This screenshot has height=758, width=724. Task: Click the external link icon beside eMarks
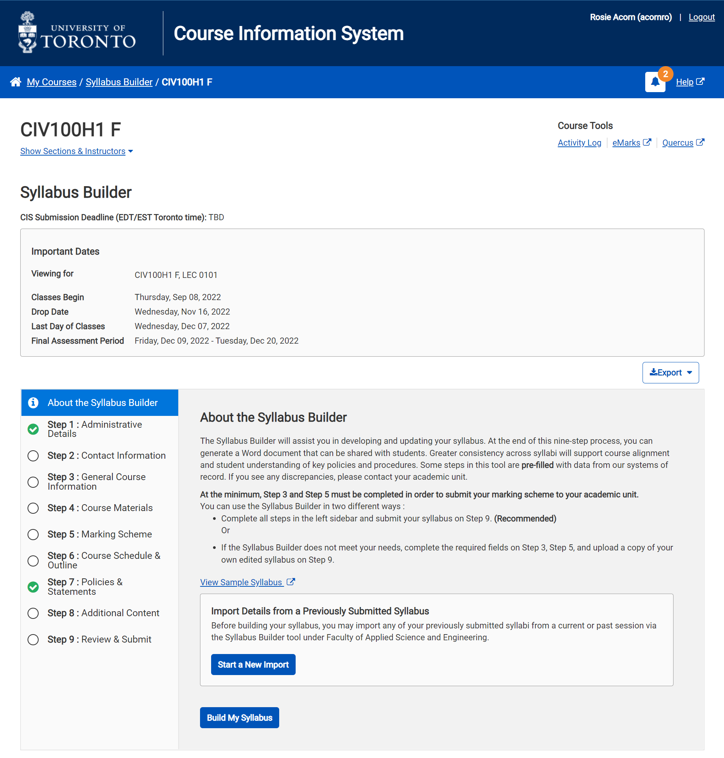pyautogui.click(x=647, y=142)
